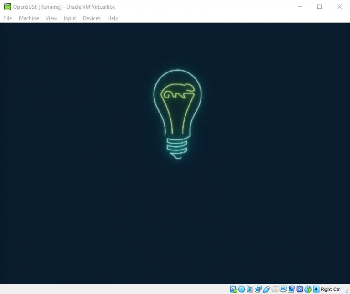
Task: Open the View menu
Action: point(51,18)
